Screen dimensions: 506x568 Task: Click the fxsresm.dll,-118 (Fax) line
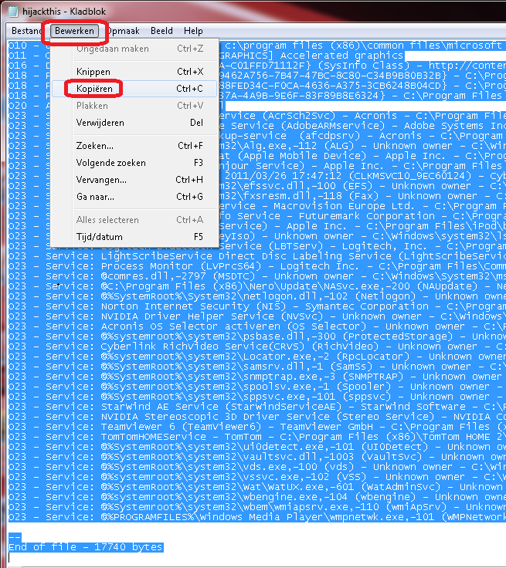tap(363, 196)
